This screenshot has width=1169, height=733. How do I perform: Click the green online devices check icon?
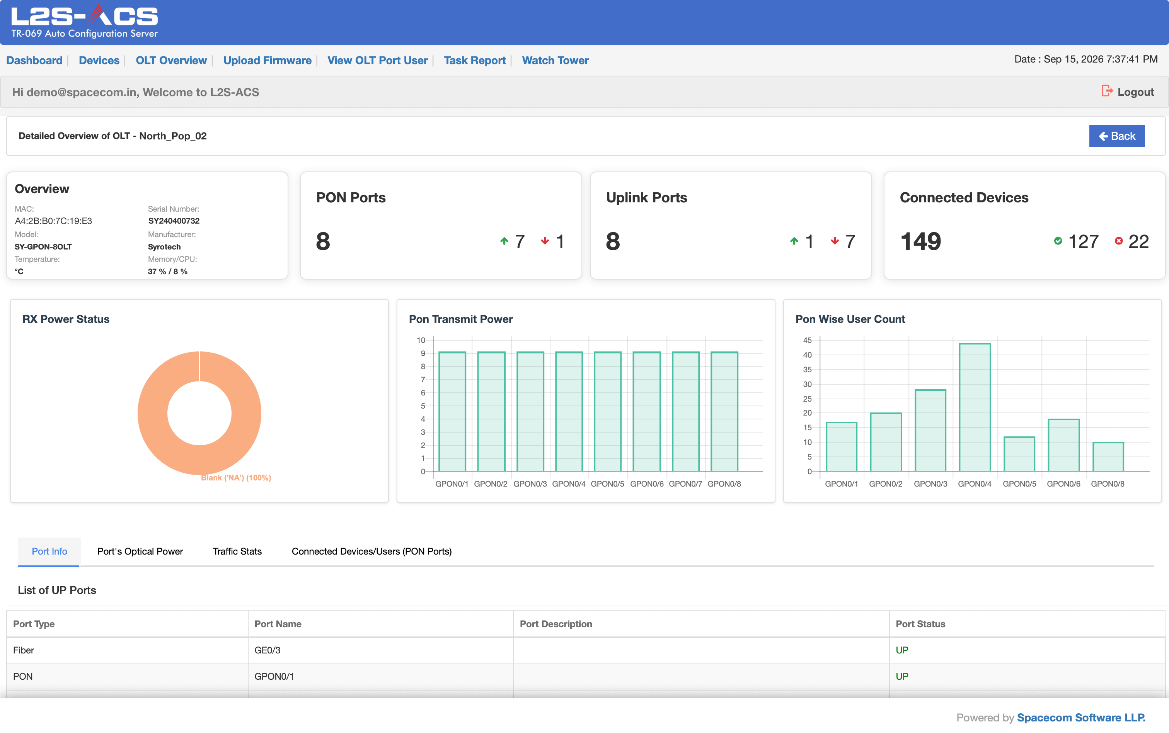(x=1058, y=241)
